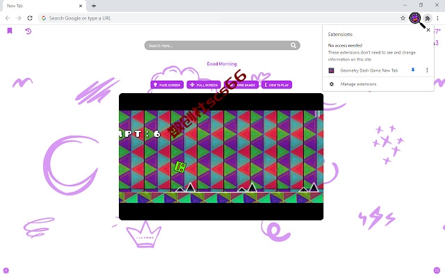Minimize the Chrome window

pos(405,5)
